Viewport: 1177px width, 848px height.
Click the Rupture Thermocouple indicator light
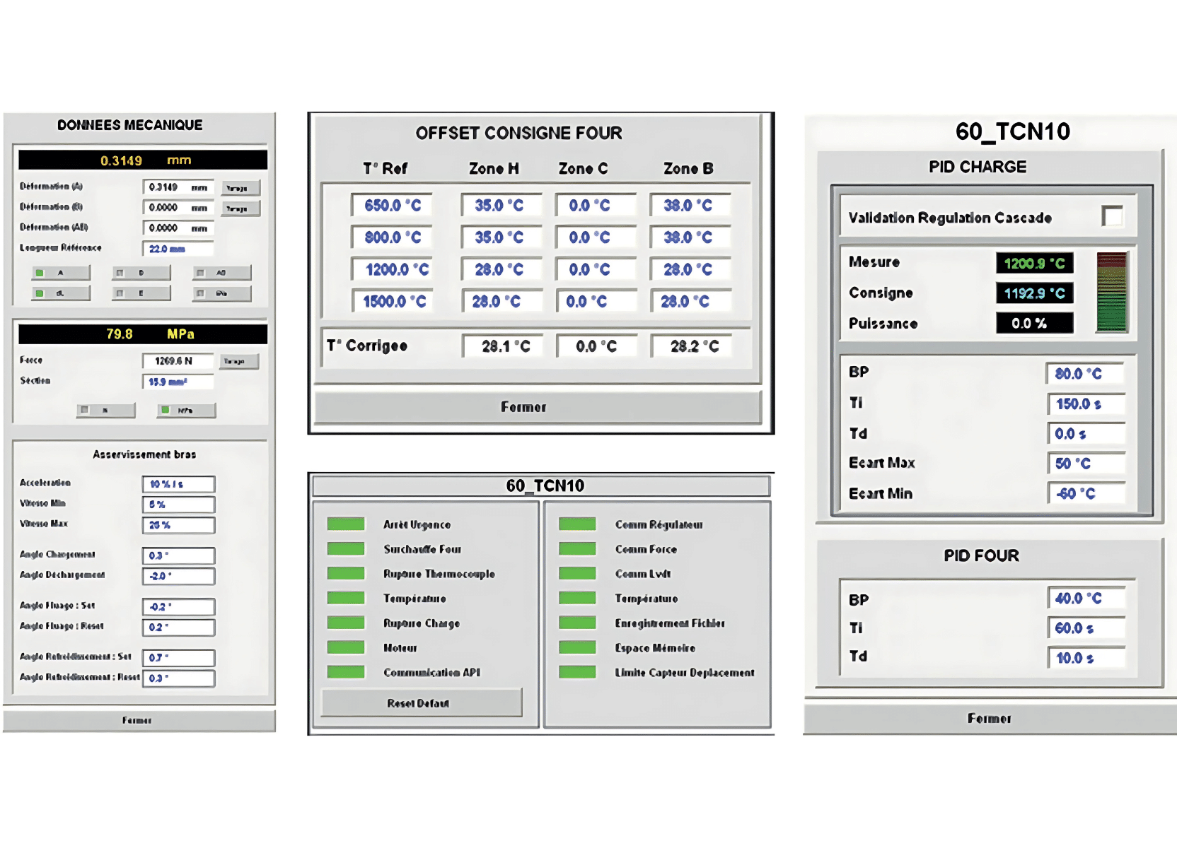(345, 574)
